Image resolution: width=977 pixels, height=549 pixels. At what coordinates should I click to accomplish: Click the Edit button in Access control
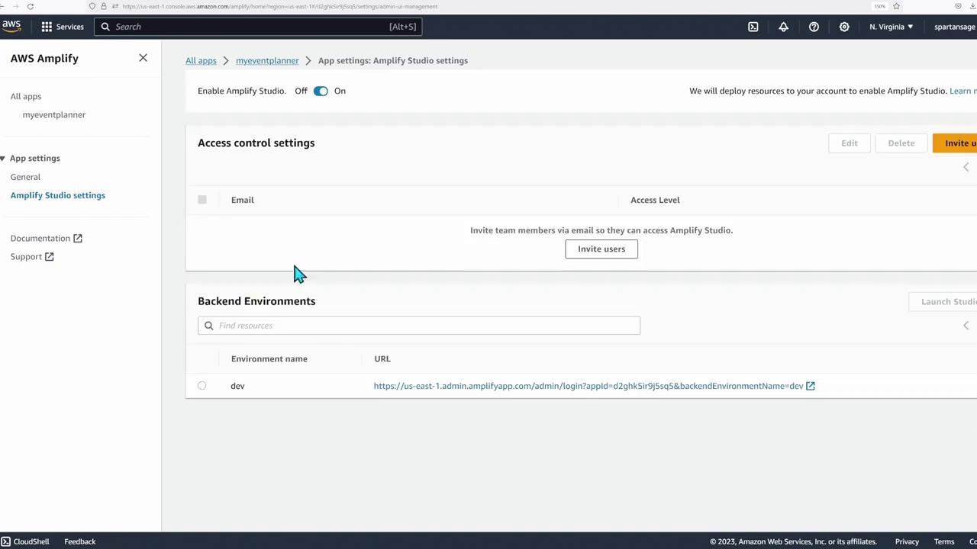tap(850, 143)
